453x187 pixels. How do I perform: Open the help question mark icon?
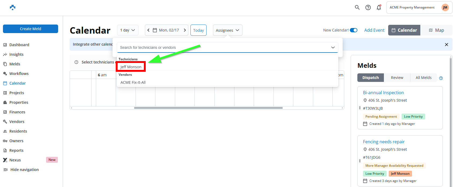[368, 7]
